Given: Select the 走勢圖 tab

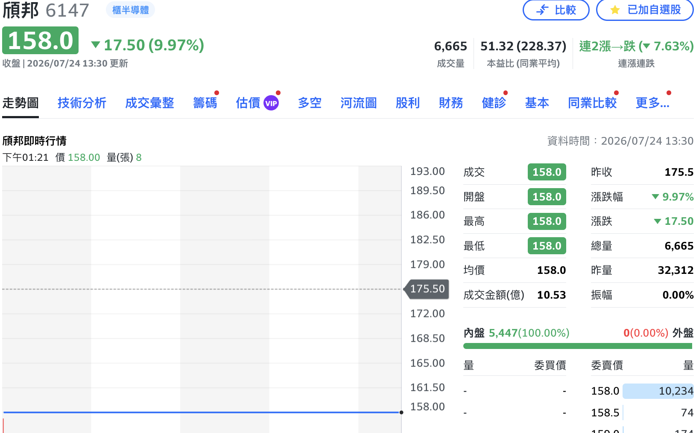Looking at the screenshot, I should (20, 103).
